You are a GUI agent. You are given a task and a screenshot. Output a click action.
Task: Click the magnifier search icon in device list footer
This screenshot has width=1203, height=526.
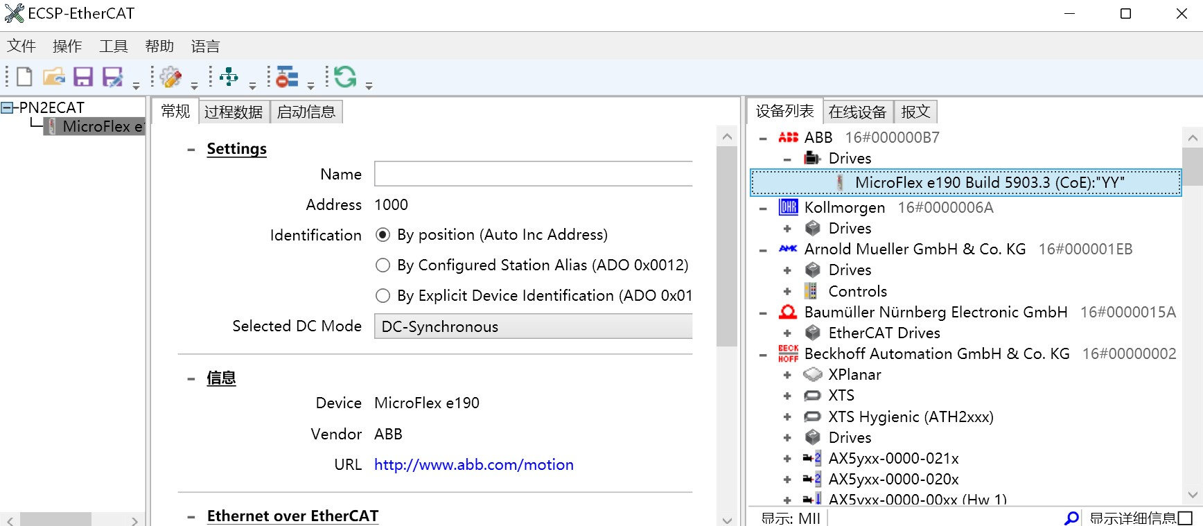(x=1071, y=518)
